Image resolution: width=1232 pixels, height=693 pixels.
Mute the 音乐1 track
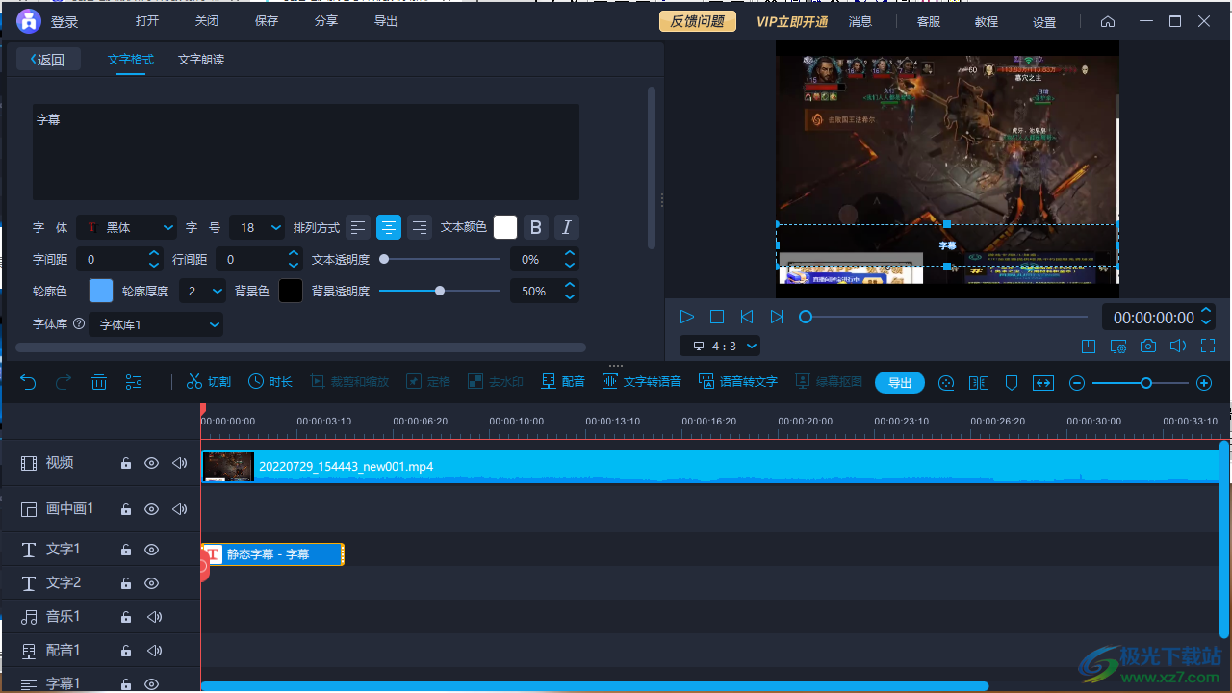click(154, 617)
